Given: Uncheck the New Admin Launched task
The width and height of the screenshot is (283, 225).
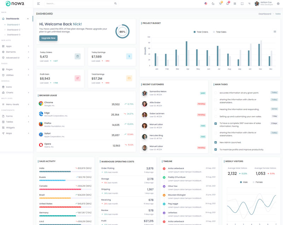Looking at the screenshot, I should click(x=215, y=143).
